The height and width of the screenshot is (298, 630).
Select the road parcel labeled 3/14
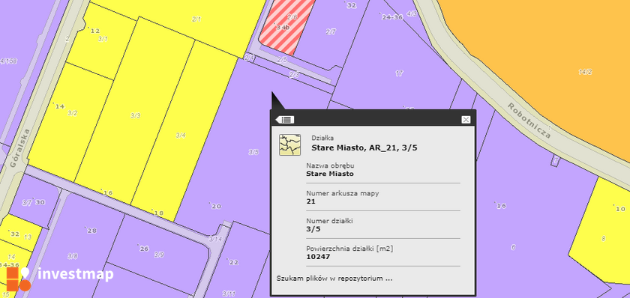click(215, 239)
